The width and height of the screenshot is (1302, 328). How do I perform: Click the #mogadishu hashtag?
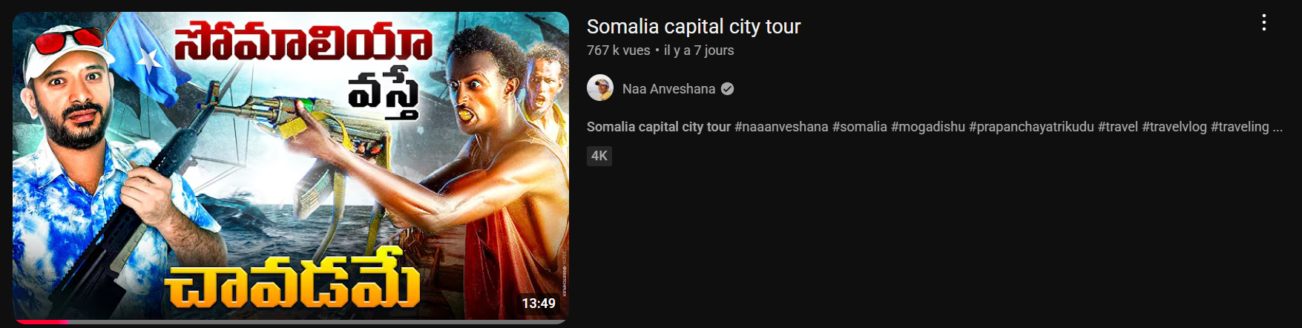pyautogui.click(x=928, y=127)
